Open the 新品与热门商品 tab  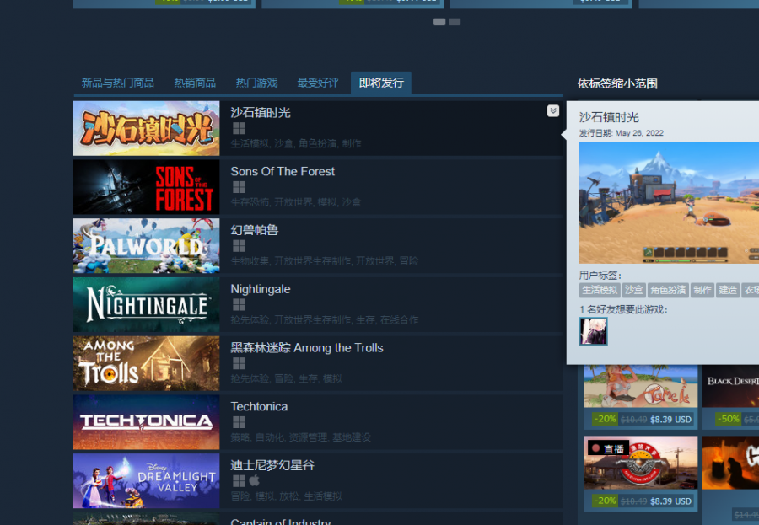click(117, 83)
